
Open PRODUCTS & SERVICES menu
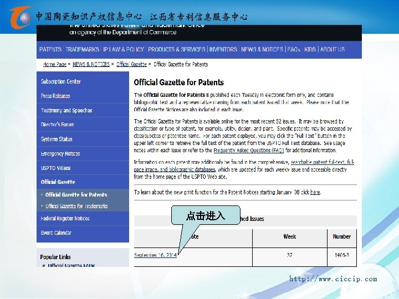[177, 49]
